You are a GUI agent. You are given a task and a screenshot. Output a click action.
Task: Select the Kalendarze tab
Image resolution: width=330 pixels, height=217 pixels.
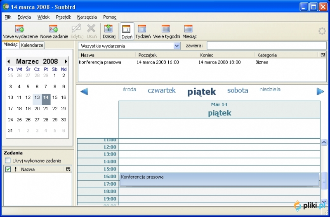(32, 45)
